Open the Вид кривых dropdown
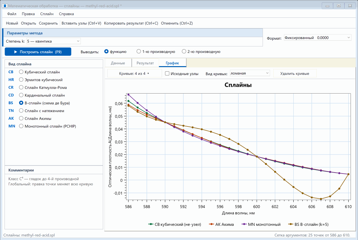The image size is (358, 240). [250, 73]
